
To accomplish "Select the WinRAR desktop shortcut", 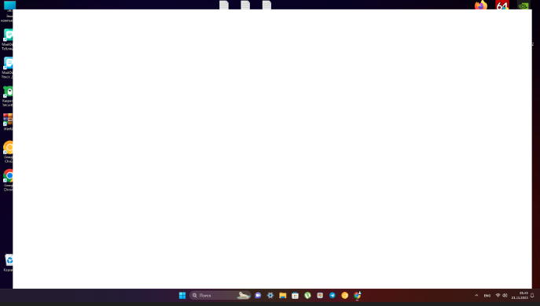I will (8, 122).
